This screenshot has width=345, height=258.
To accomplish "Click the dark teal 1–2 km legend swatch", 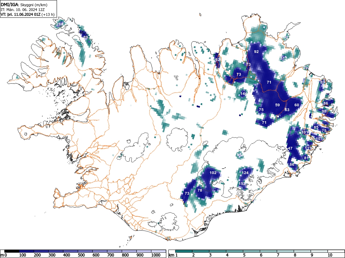I will [x=184, y=251].
